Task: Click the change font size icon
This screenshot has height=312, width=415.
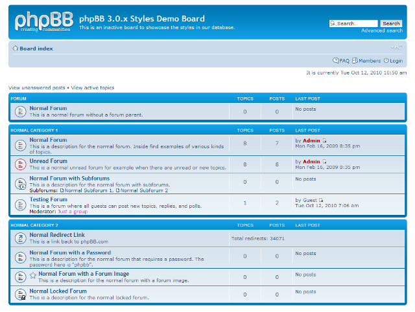Action: (396, 47)
